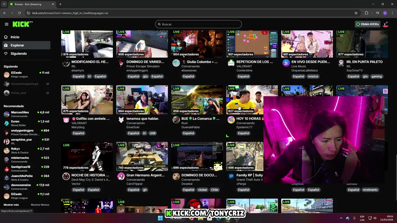397x223 pixels.
Task: Click Conterstine channel avatar
Action: click(231, 63)
